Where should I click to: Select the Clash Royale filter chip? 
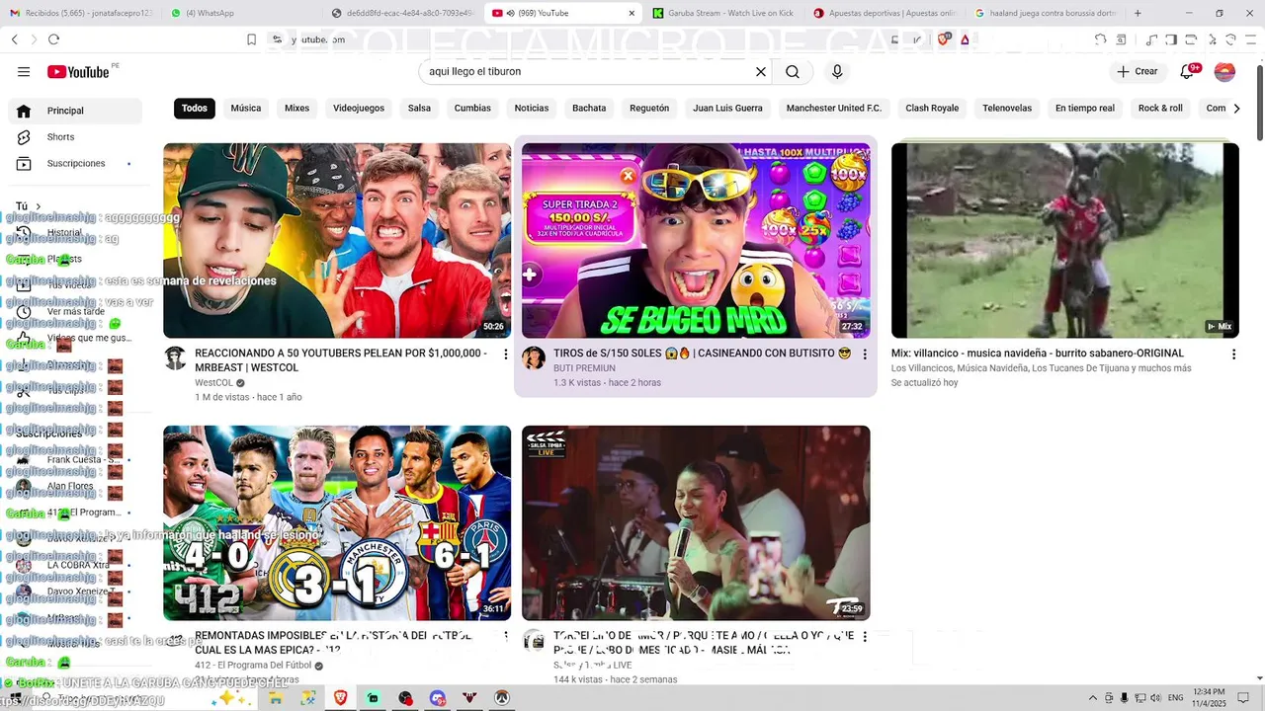tap(932, 109)
